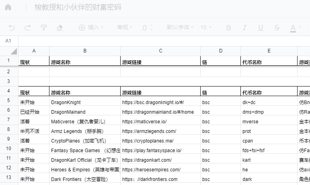Click the formula bar input

[164, 41]
